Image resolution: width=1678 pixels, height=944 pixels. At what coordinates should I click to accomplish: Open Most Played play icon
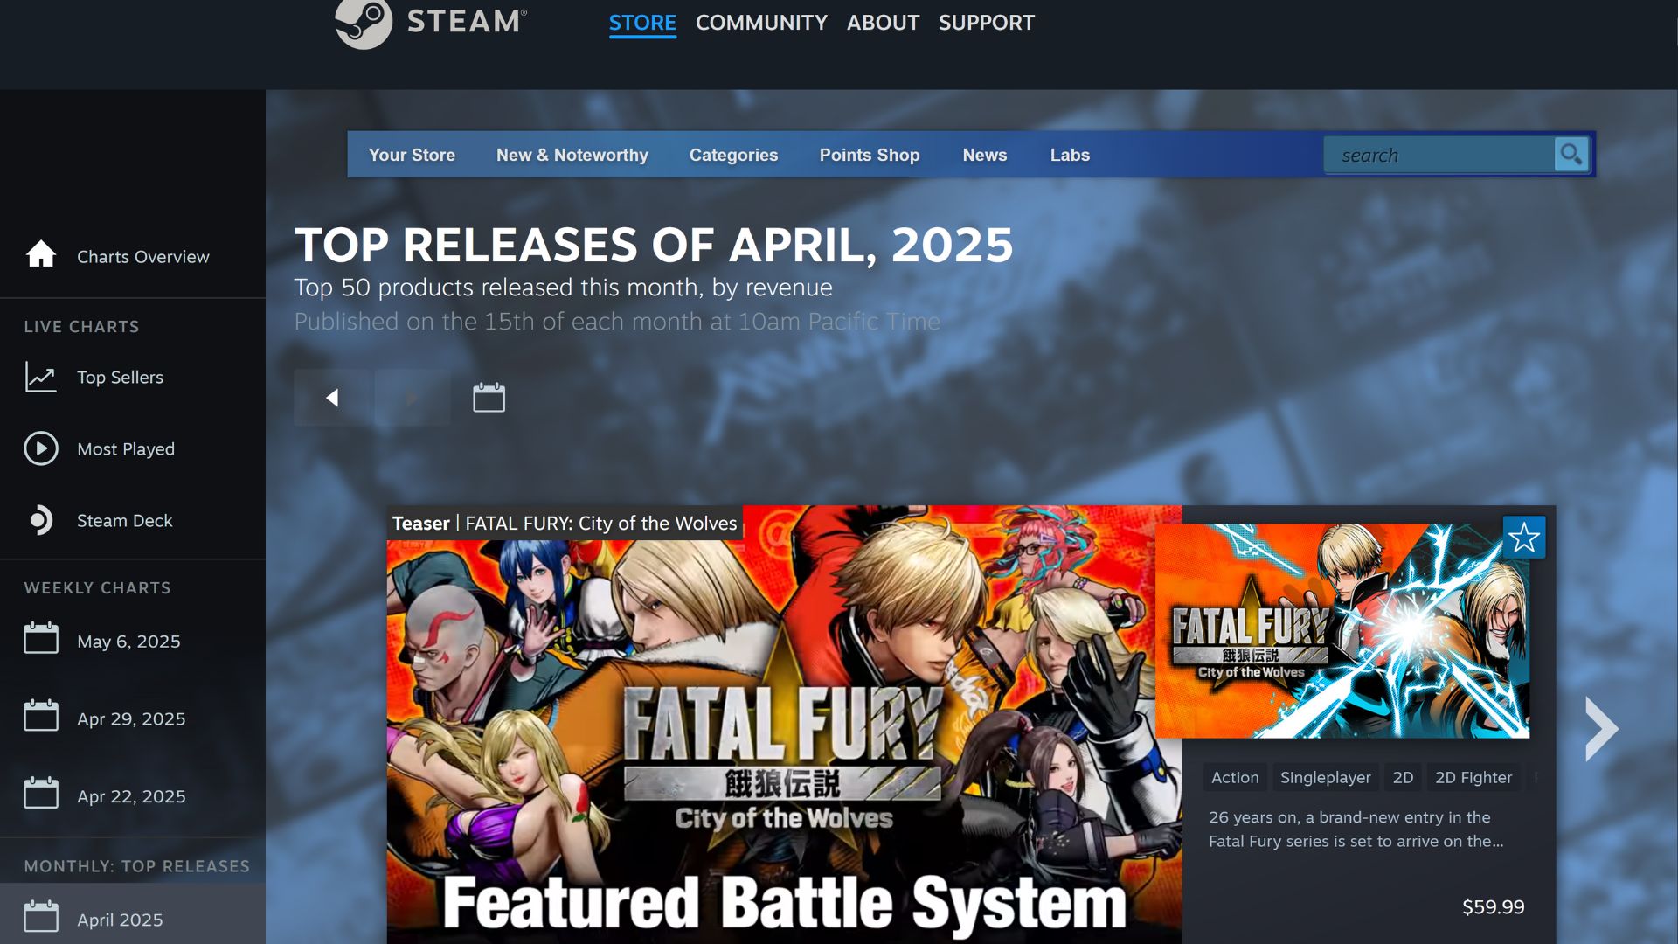pyautogui.click(x=41, y=448)
